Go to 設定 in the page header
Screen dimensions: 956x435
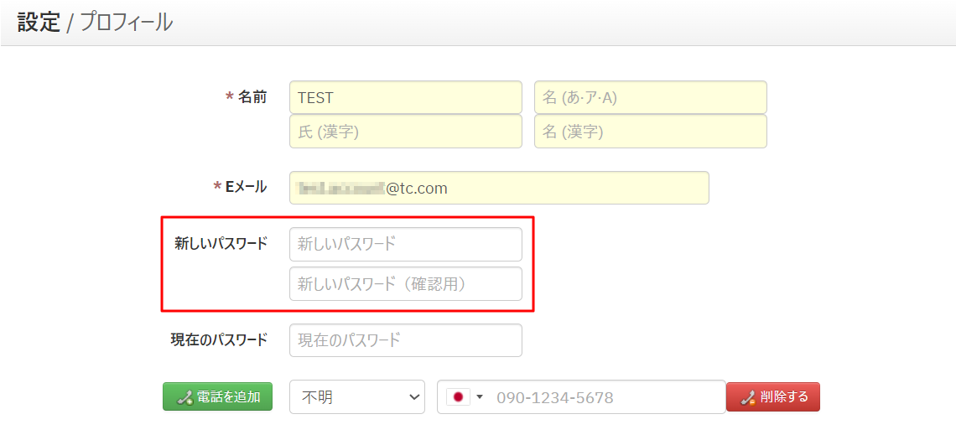coord(39,23)
